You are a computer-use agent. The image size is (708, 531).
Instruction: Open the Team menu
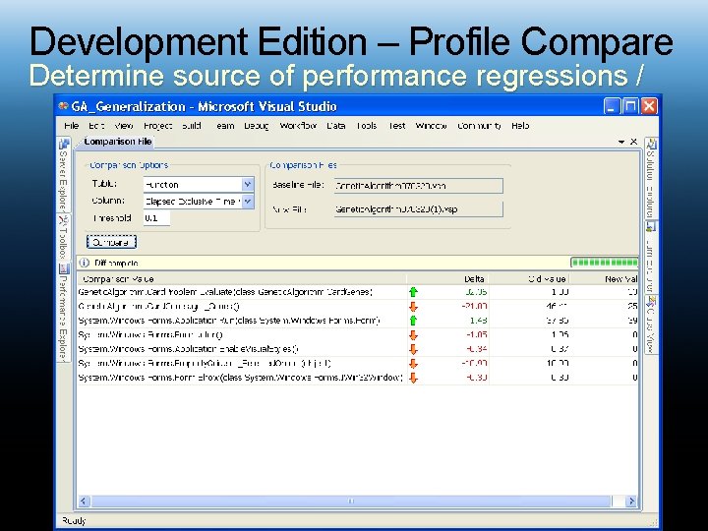point(224,126)
